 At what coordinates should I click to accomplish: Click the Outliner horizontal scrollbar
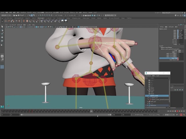tap(156, 107)
